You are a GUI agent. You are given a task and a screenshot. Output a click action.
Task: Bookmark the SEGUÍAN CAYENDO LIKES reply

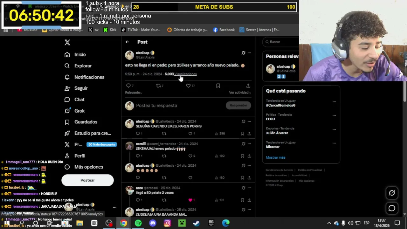pyautogui.click(x=242, y=134)
